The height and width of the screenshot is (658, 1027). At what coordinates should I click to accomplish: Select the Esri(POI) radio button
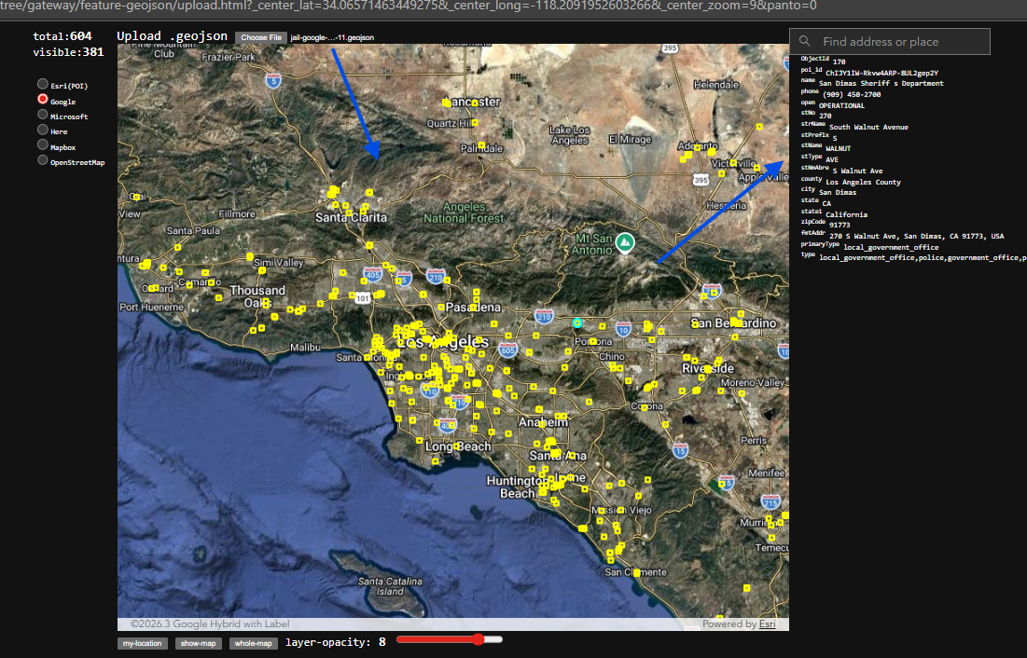click(43, 85)
